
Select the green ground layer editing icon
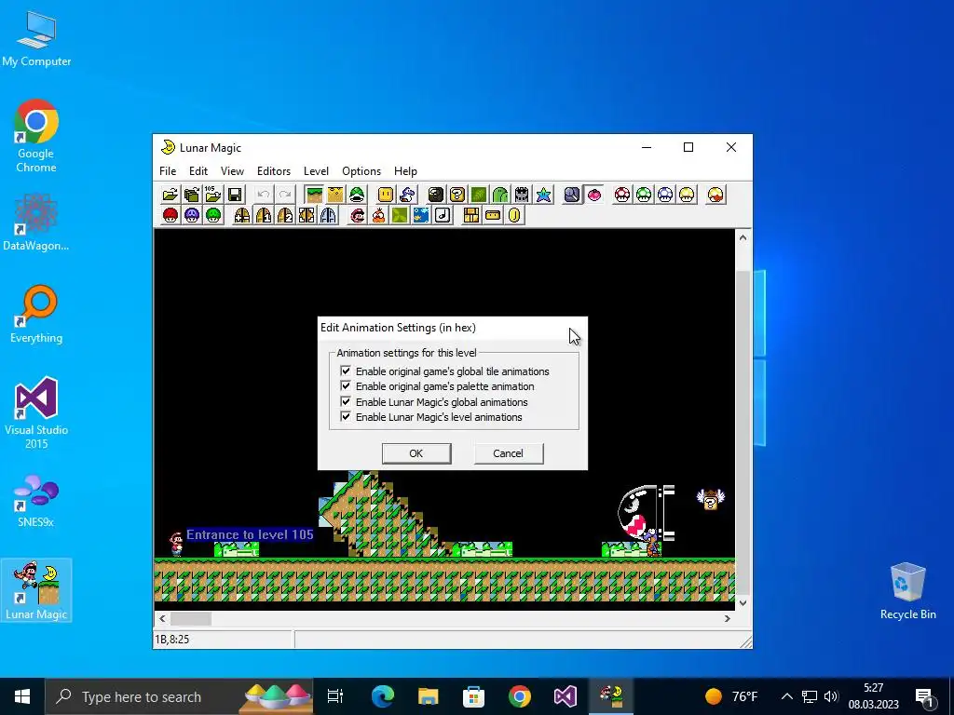tap(315, 195)
